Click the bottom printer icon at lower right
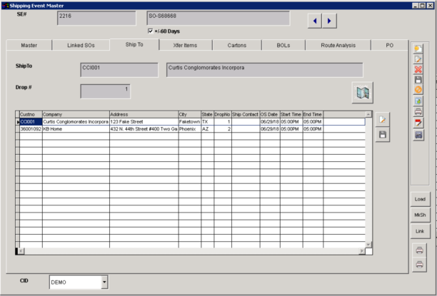Image resolution: width=437 pixels, height=296 pixels. click(419, 264)
